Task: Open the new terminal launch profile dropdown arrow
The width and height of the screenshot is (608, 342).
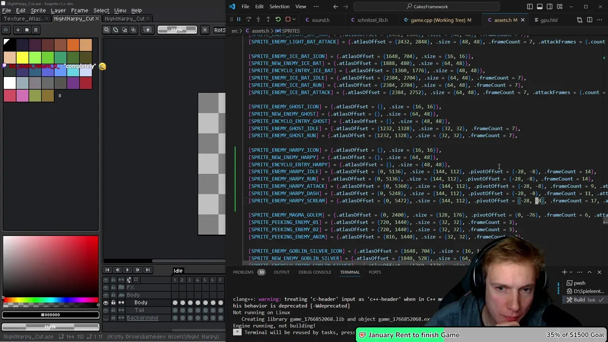Action: tap(572, 272)
